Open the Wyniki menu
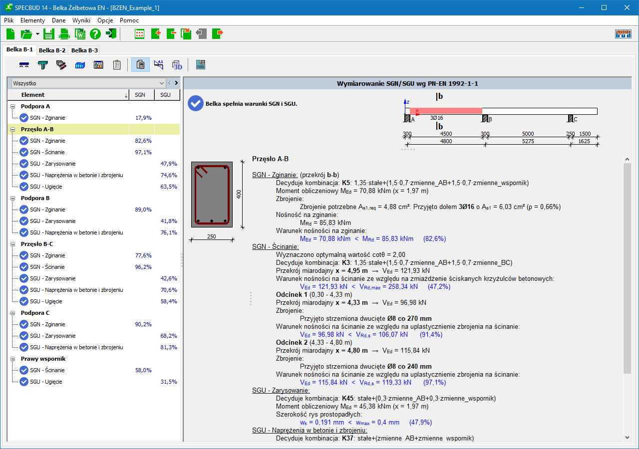Image resolution: width=639 pixels, height=449 pixels. click(81, 20)
